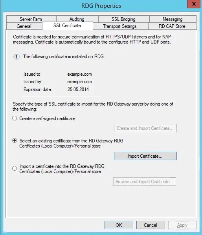This screenshot has width=202, height=235.
Task: Click the expiration date 25.05.2014
Action: pyautogui.click(x=78, y=89)
